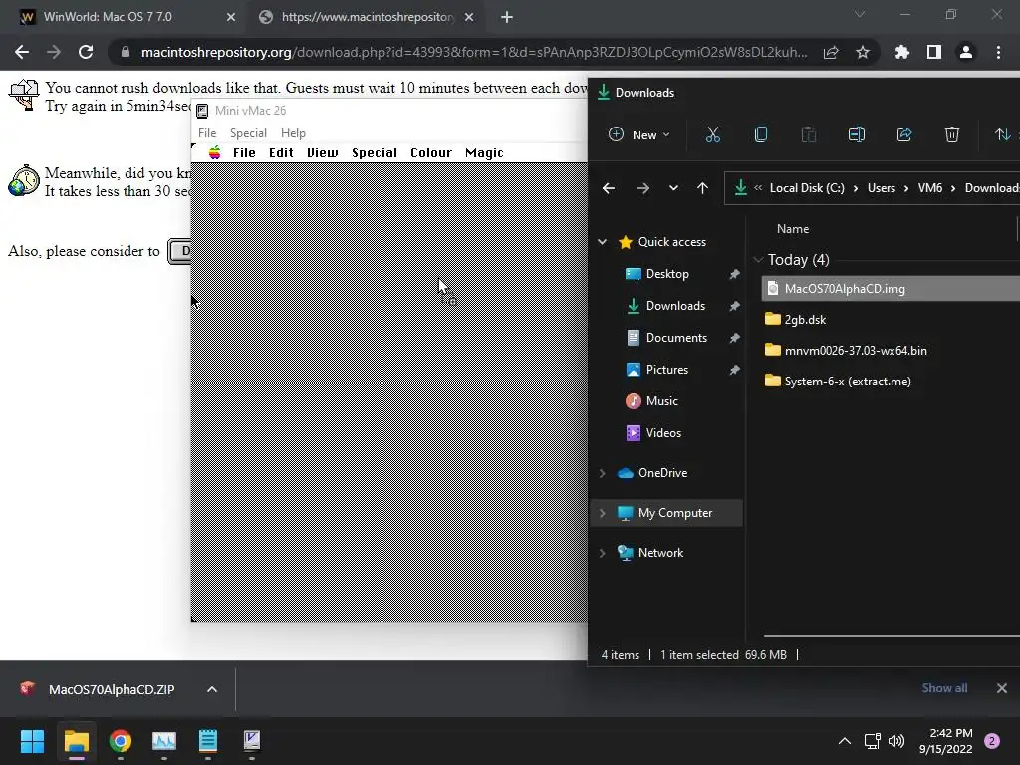Open the New dropdown button
The height and width of the screenshot is (765, 1020).
[638, 134]
